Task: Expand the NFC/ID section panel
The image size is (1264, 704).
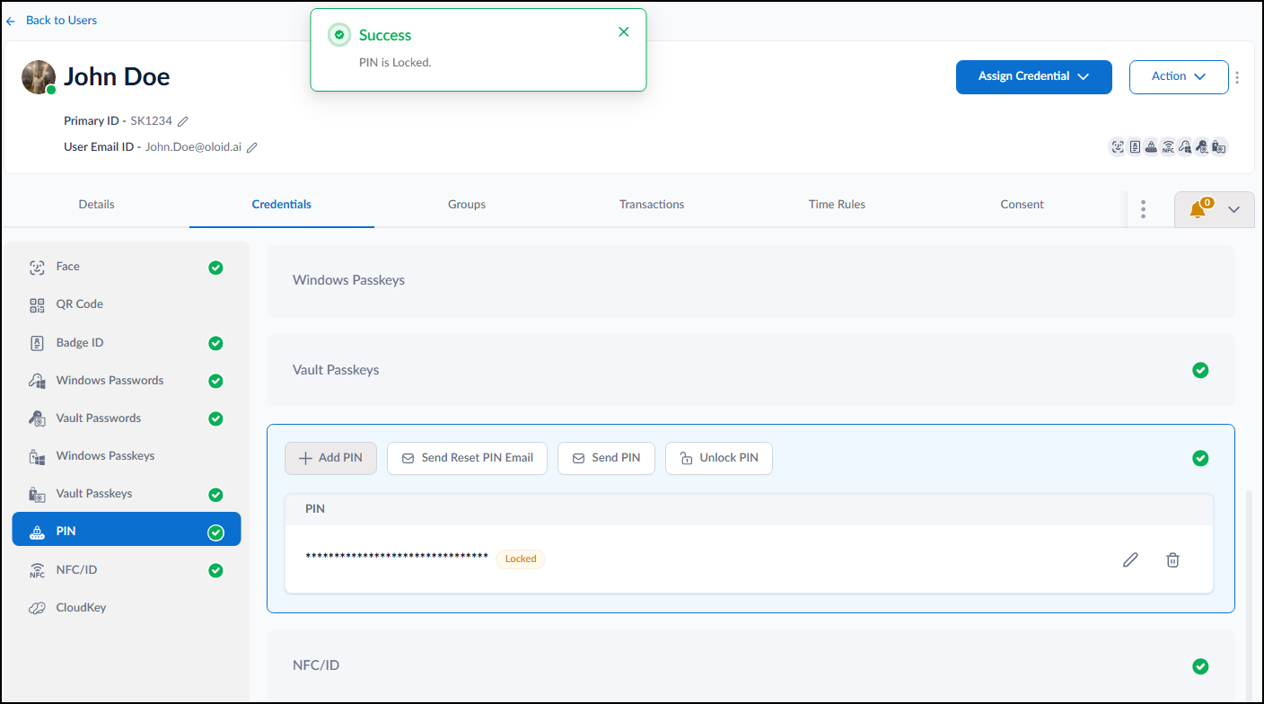Action: [750, 665]
